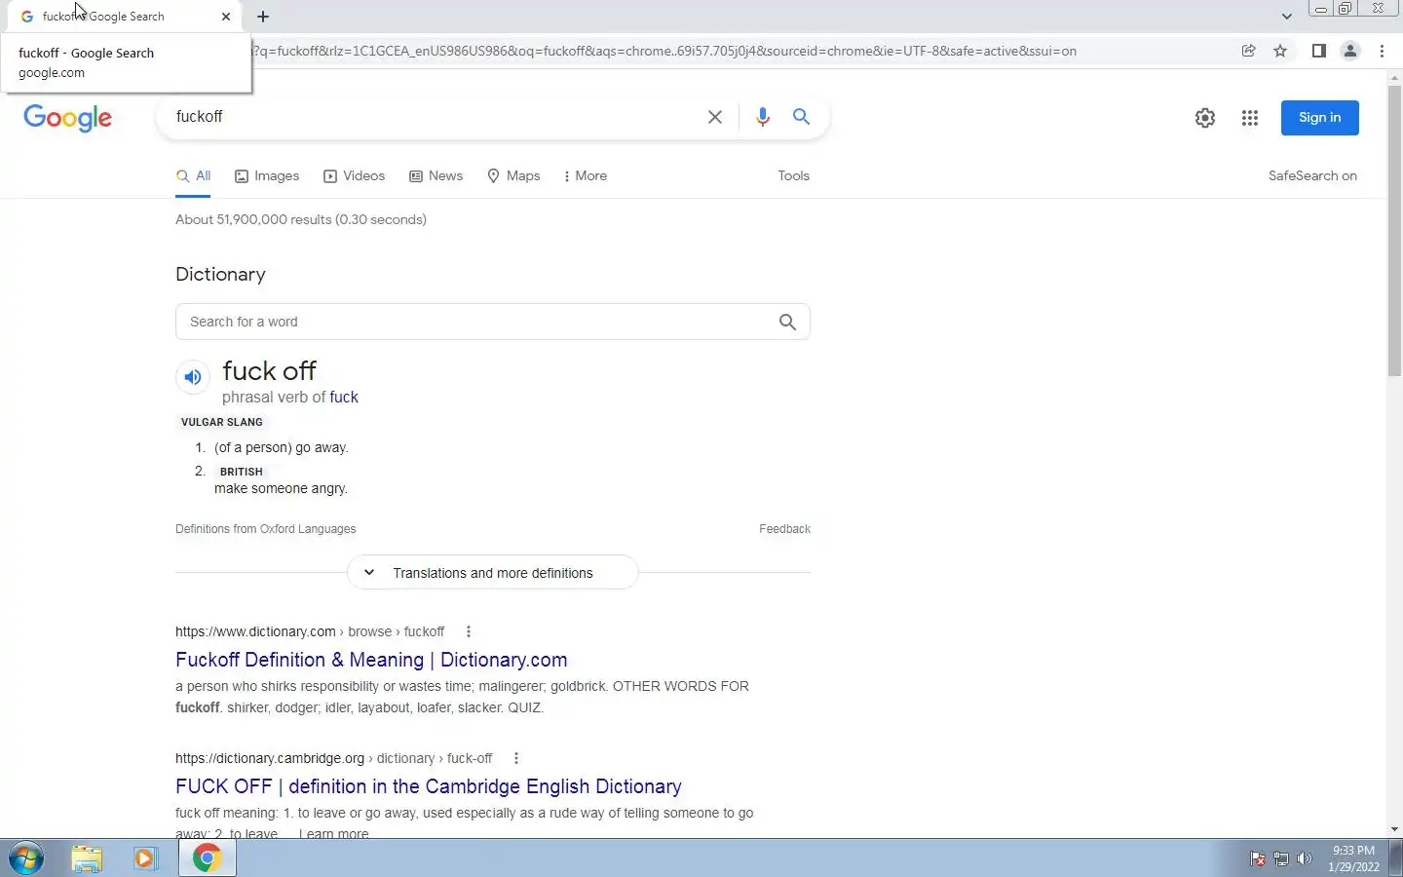Open a new browser tab

[x=263, y=17]
